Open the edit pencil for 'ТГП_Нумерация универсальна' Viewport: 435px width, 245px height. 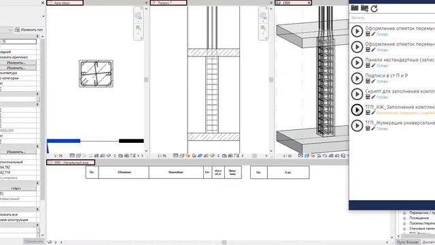pos(373,129)
